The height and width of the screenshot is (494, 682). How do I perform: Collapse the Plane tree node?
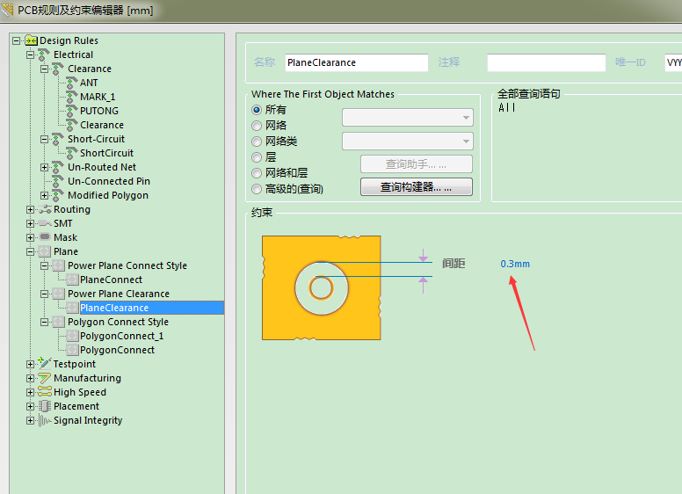point(31,251)
